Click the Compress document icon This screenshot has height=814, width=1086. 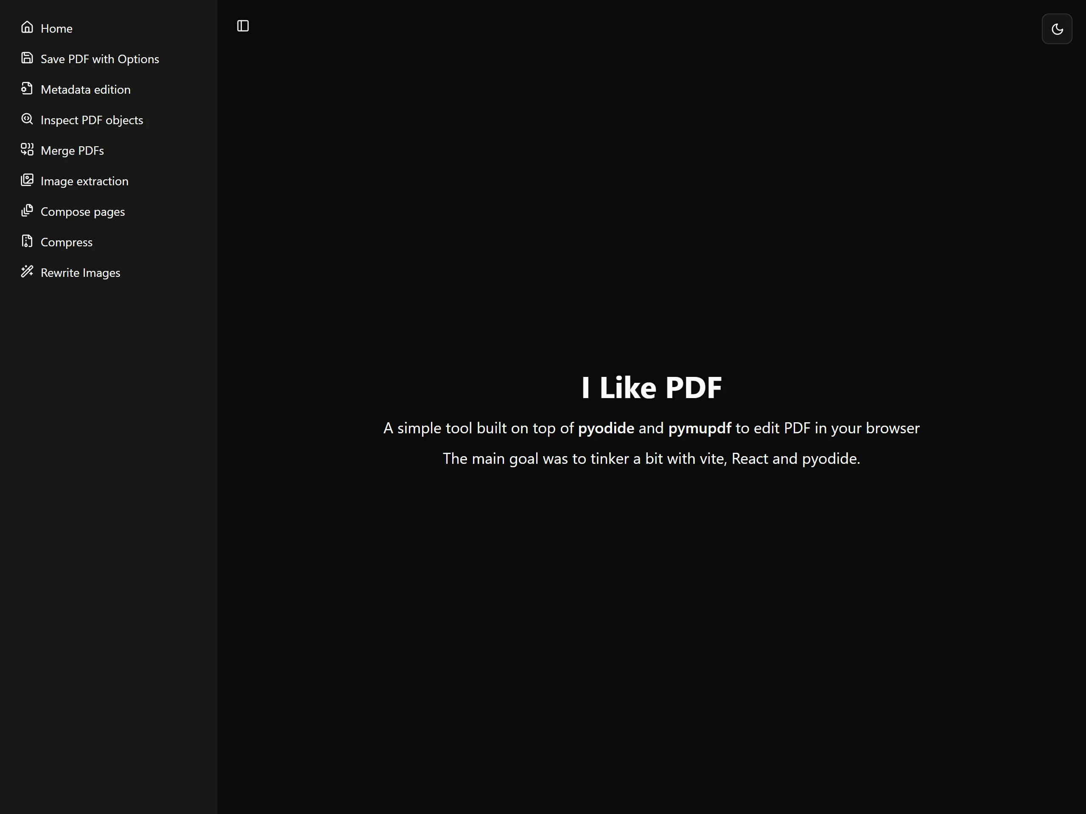pyautogui.click(x=27, y=241)
